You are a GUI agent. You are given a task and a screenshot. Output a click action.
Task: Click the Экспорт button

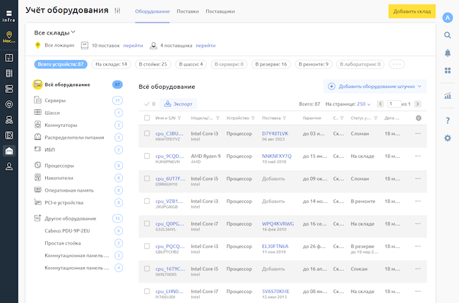178,104
